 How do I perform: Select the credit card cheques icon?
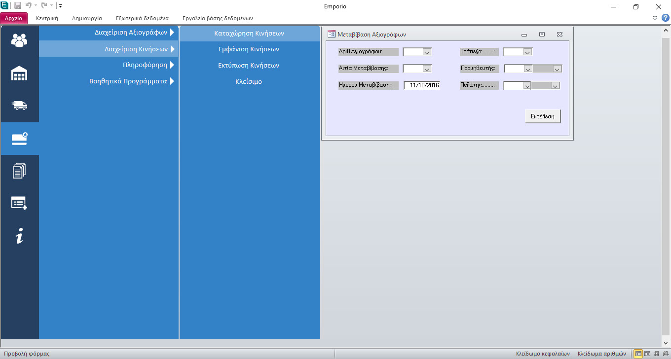pyautogui.click(x=19, y=139)
